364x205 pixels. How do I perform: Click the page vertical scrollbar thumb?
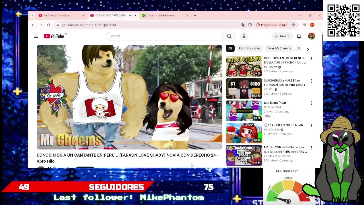pos(322,51)
